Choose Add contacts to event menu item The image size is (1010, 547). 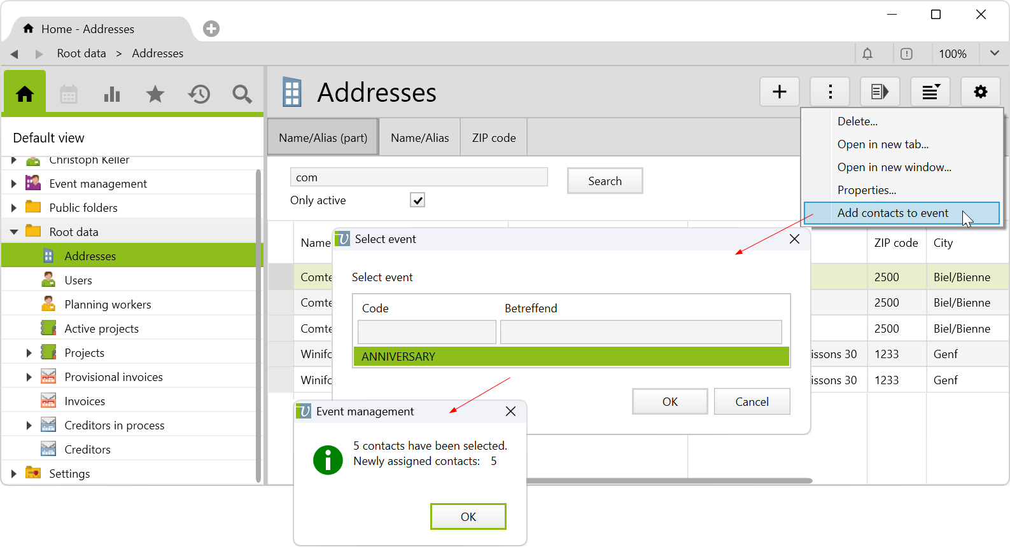892,213
